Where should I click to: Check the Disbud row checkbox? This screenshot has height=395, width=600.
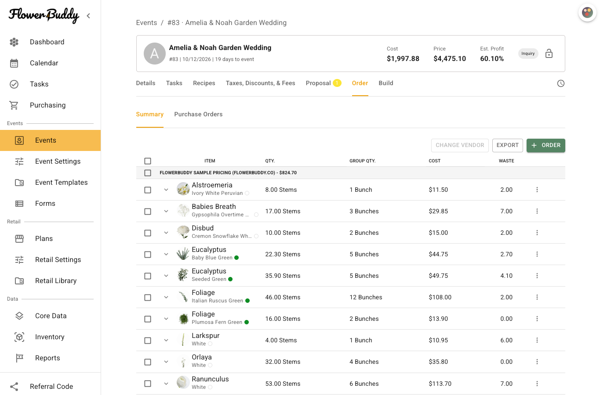148,233
